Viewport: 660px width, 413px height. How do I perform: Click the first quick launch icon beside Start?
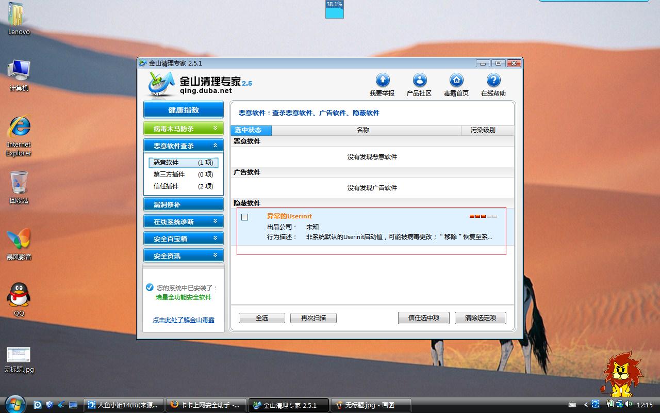[x=38, y=405]
